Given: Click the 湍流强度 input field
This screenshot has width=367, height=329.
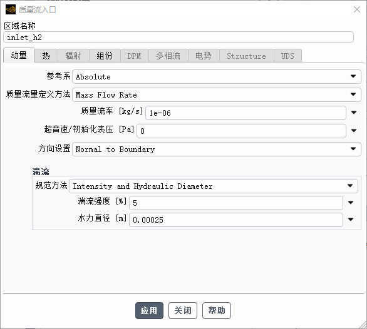Looking at the screenshot, I should [x=236, y=203].
